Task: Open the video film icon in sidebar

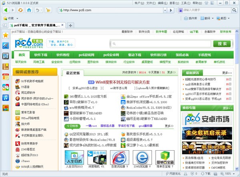Action: (6, 56)
